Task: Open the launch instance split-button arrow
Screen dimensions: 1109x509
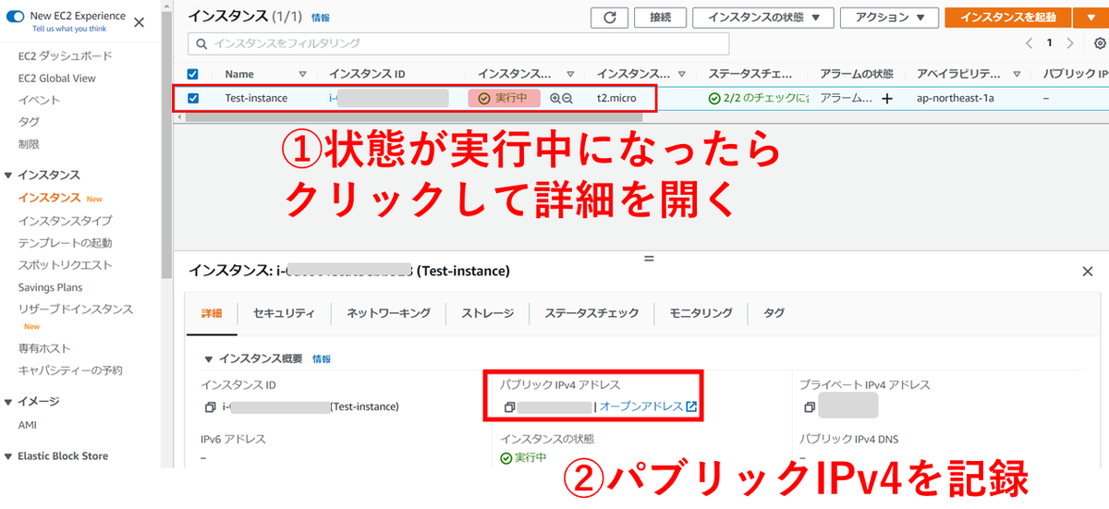Action: point(1091,18)
